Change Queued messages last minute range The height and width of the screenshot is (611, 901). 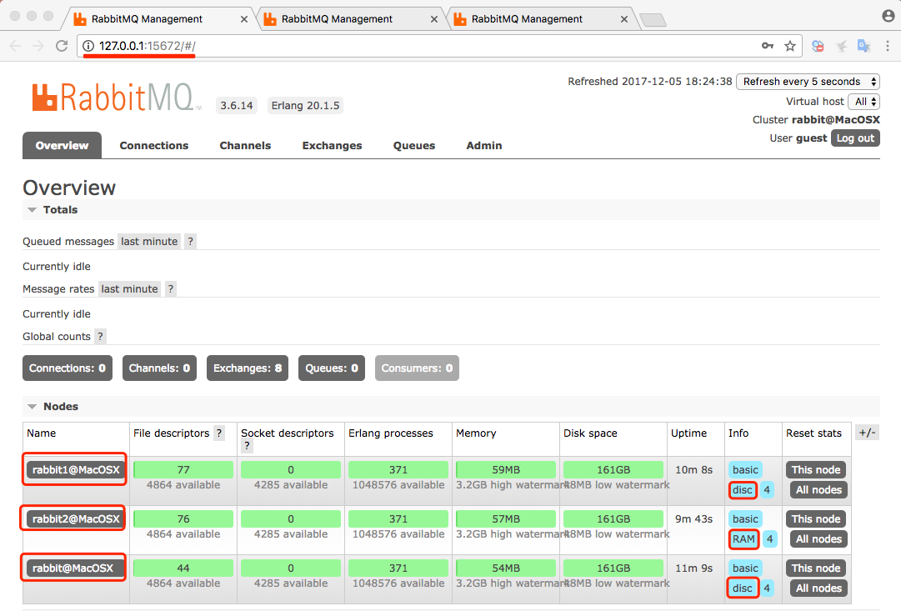coord(149,242)
